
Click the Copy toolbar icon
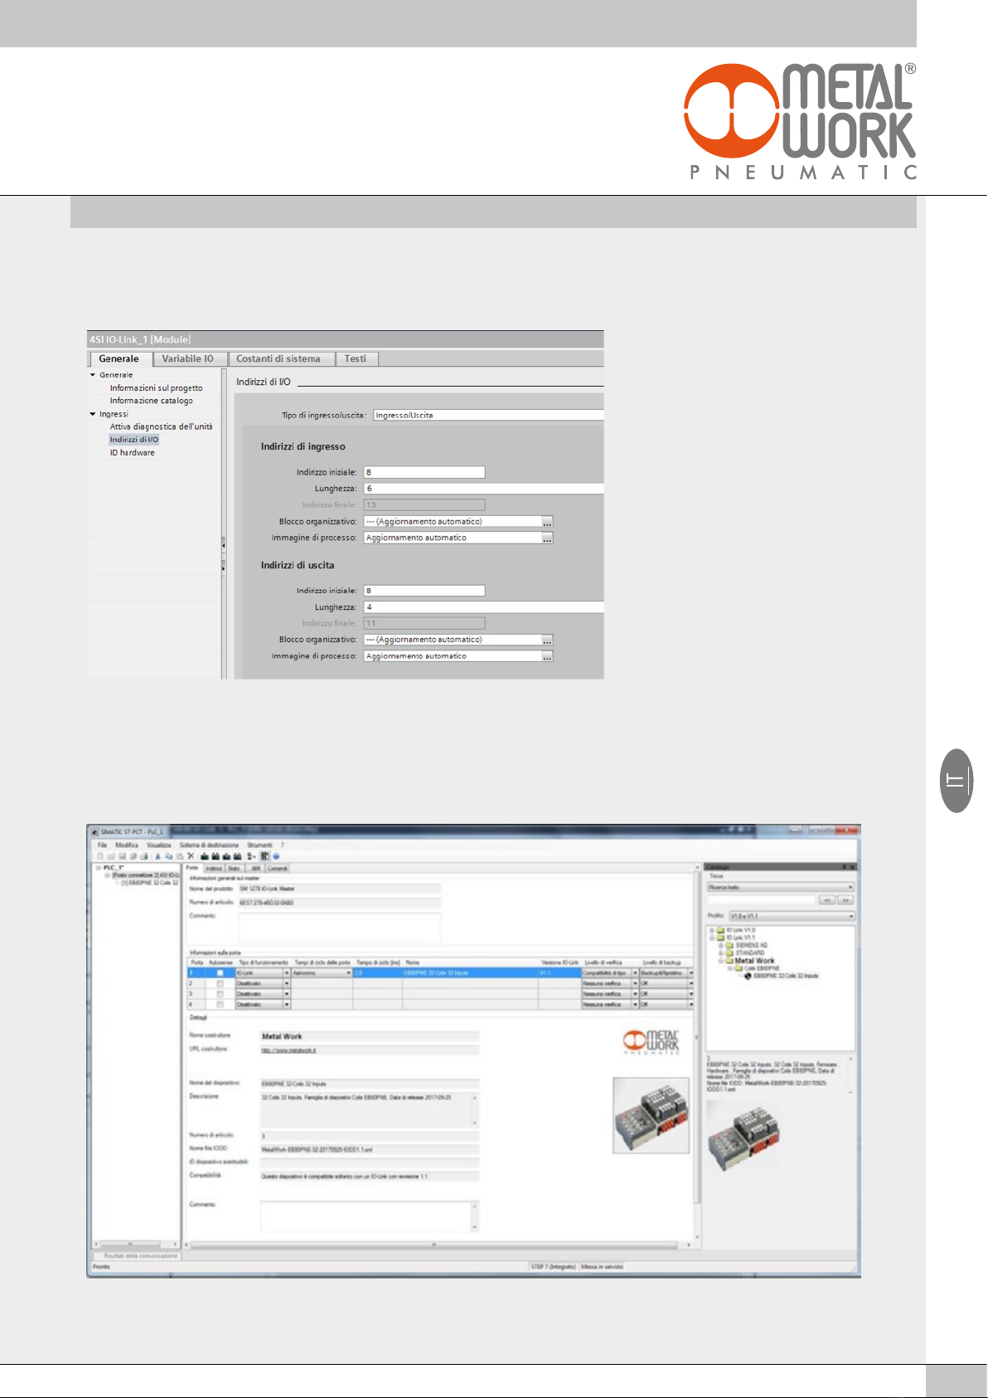click(168, 856)
